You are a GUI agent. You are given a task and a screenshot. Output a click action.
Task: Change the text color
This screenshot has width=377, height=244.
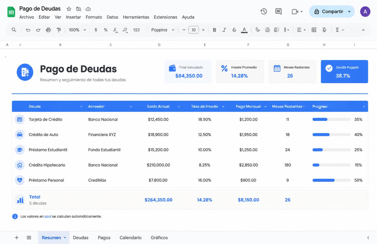244,30
